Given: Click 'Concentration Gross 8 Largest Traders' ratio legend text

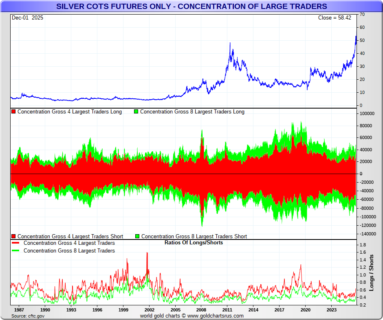Looking at the screenshot, I should [x=69, y=251].
